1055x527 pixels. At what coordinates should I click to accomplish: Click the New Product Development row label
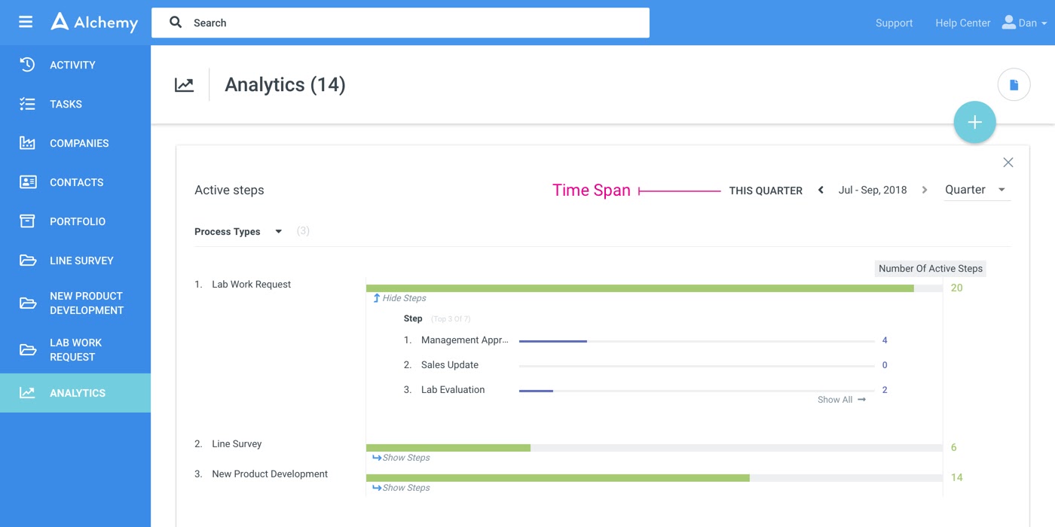pyautogui.click(x=270, y=474)
